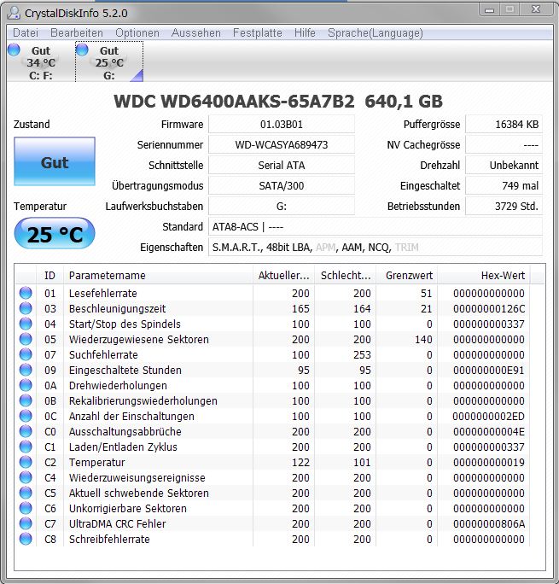Click the status orb for Eingeschaltete Stunden
559x584 pixels.
point(26,370)
